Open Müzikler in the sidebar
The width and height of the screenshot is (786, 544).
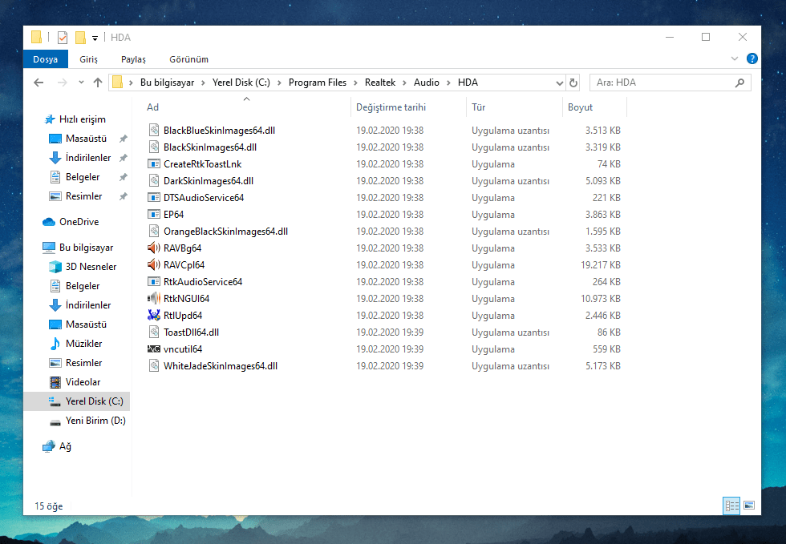pos(75,343)
